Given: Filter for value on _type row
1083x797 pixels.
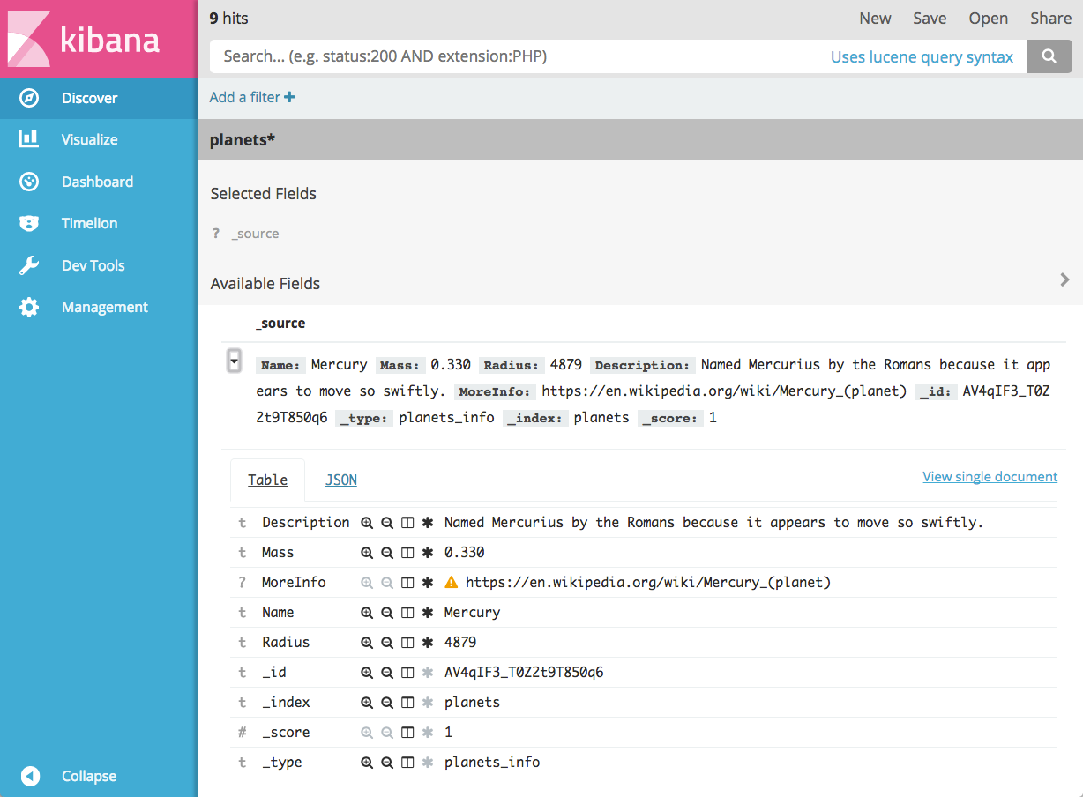Looking at the screenshot, I should click(367, 763).
